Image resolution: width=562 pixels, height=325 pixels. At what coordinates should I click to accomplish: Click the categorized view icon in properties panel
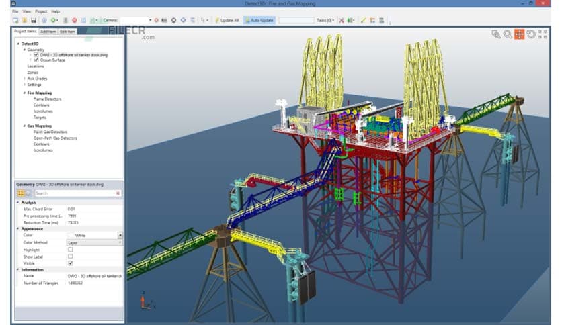point(21,193)
